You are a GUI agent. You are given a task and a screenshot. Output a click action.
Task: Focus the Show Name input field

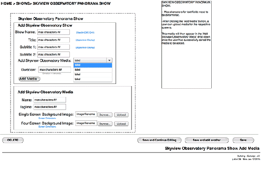[x=53, y=32]
